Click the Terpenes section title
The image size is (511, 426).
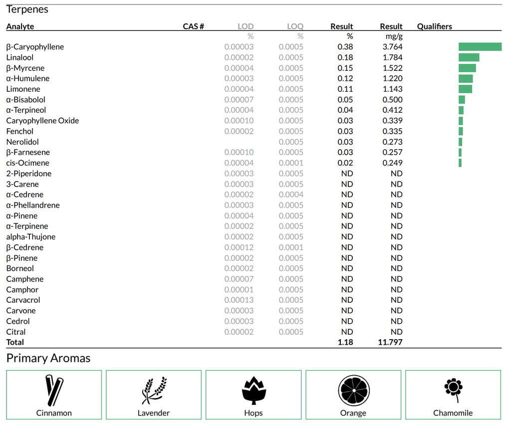point(27,9)
